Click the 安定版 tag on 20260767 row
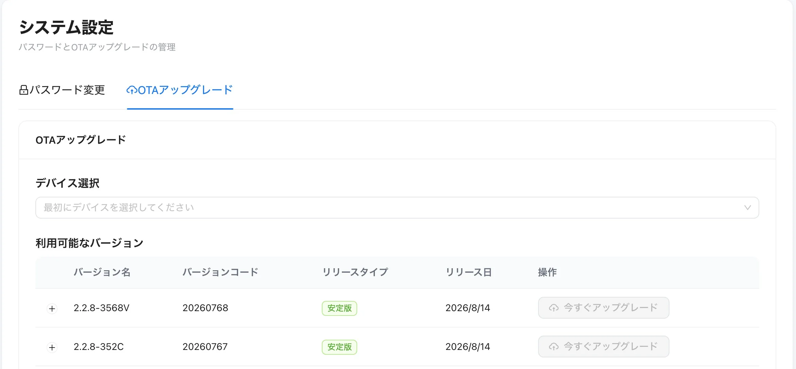This screenshot has width=796, height=369. point(339,347)
